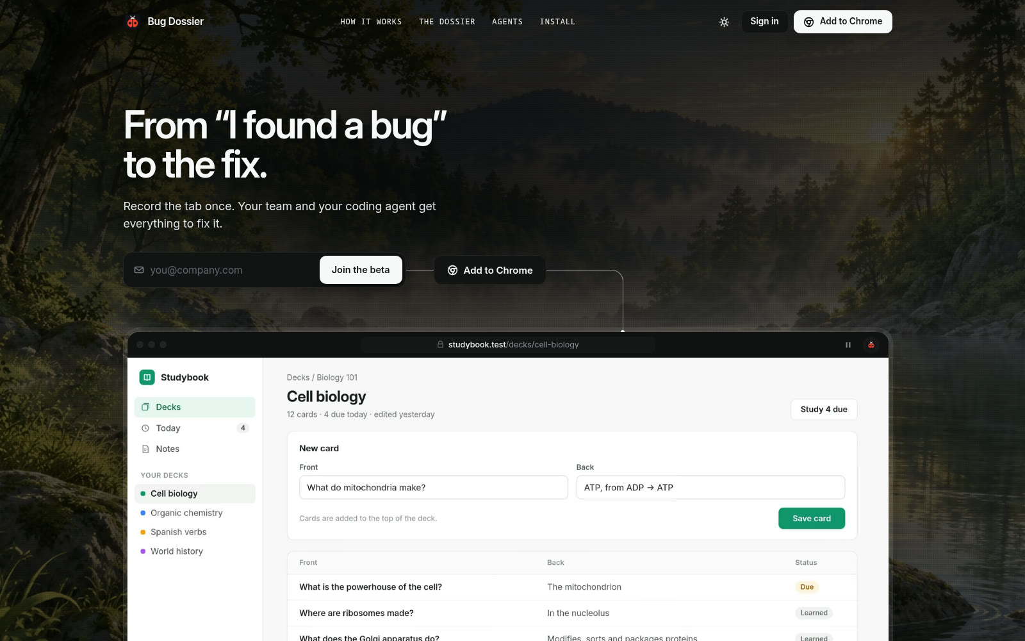Screen dimensions: 1025x641
Task: Click 'The mitochondrion' back cell
Action: (x=584, y=587)
